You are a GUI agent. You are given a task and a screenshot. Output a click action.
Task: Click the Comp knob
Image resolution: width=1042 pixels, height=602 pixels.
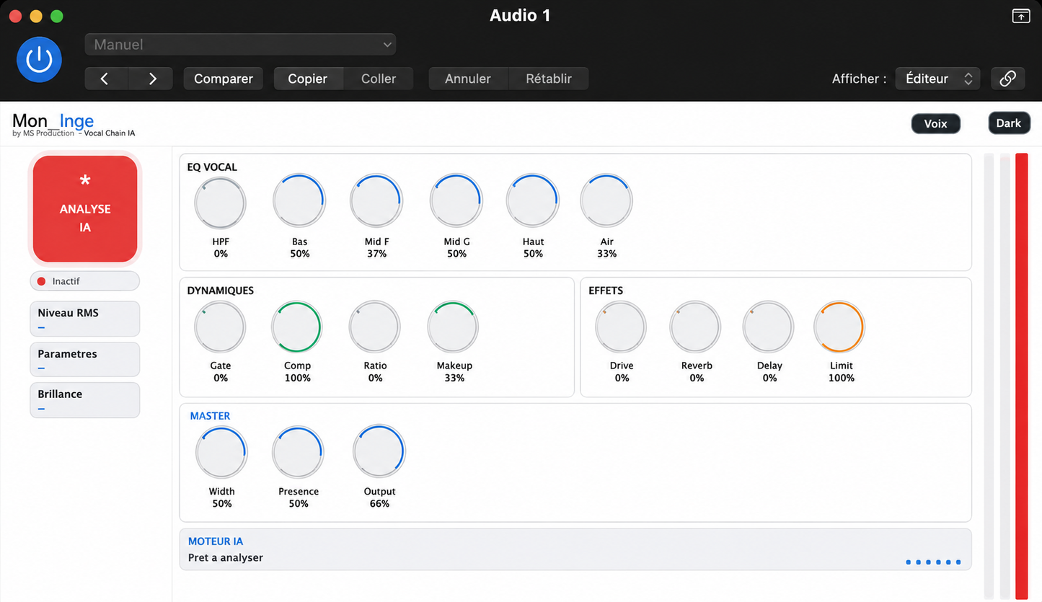(x=297, y=327)
